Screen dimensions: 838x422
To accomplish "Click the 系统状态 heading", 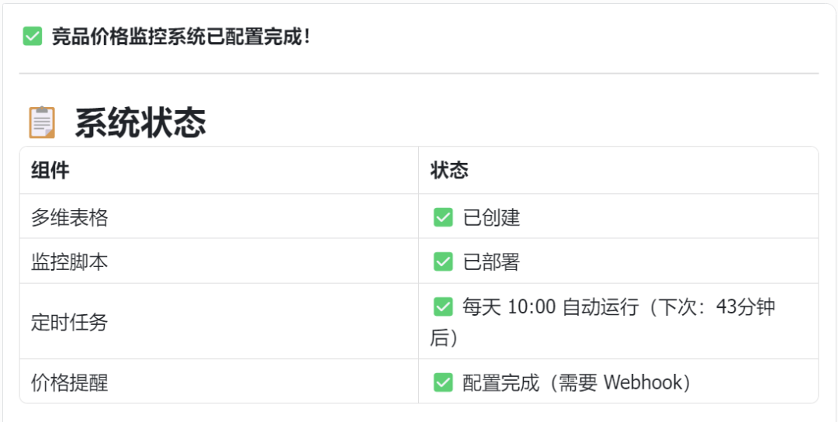I will pos(140,123).
